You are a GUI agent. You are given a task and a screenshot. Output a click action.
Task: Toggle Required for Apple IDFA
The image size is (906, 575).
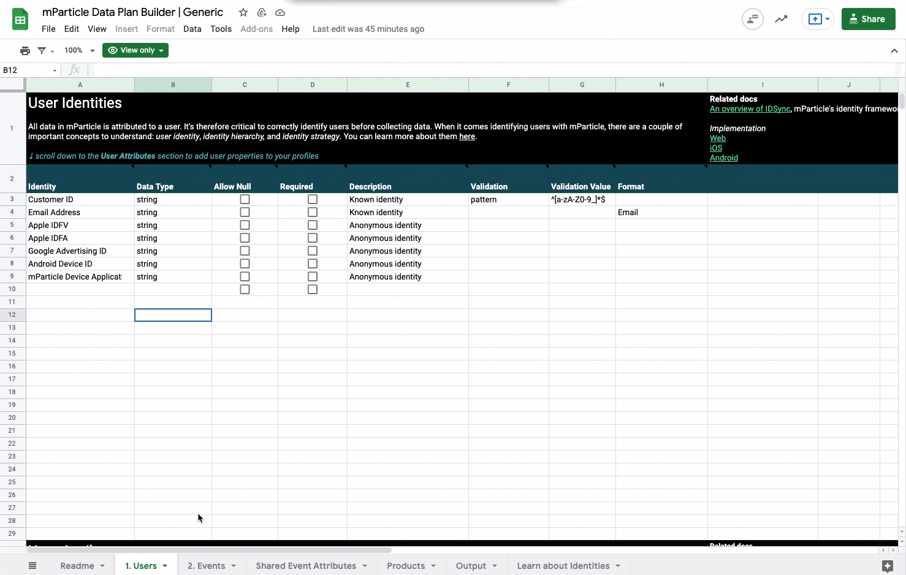point(313,238)
